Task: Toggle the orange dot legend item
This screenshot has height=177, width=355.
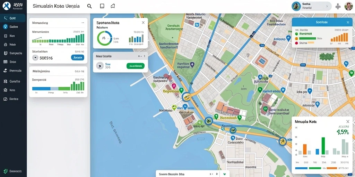Action: click(x=296, y=38)
